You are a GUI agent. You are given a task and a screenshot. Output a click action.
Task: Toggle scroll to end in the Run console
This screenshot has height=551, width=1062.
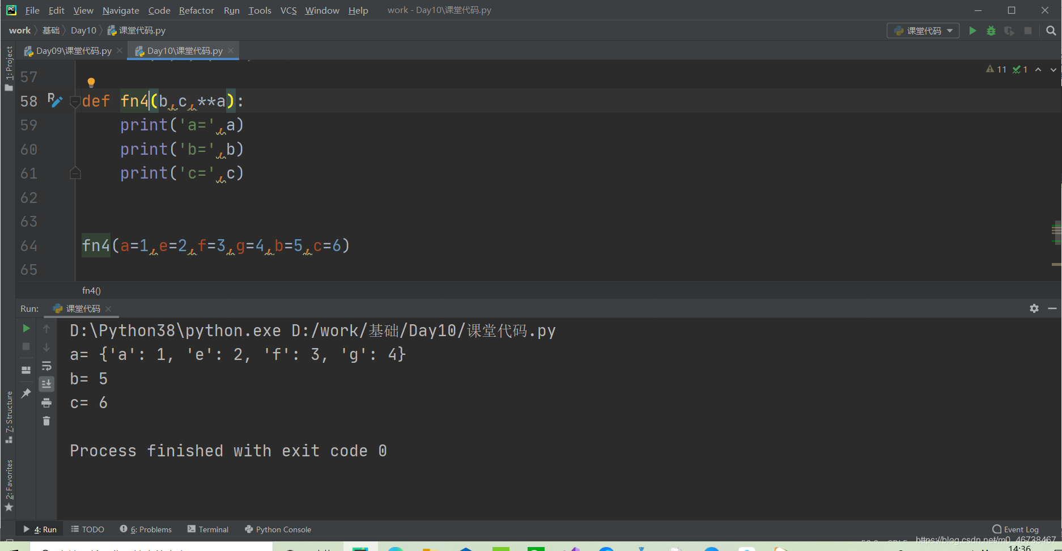tap(46, 384)
